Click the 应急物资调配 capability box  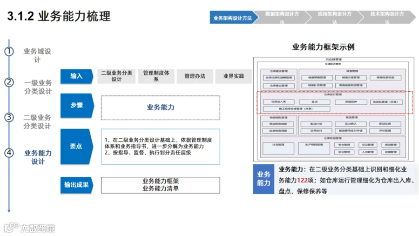[x=278, y=131]
